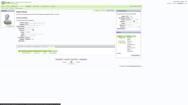Click the employee silhouette photo
The image size is (188, 105).
point(8,19)
